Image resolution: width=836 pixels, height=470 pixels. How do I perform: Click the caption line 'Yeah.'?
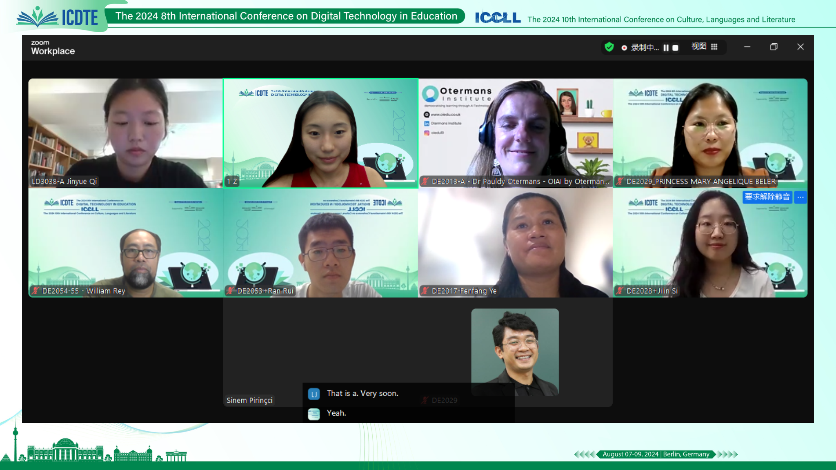336,413
